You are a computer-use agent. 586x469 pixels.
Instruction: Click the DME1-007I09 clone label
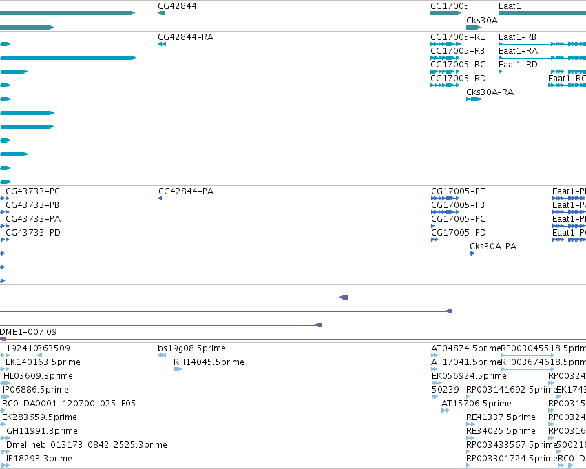[28, 332]
